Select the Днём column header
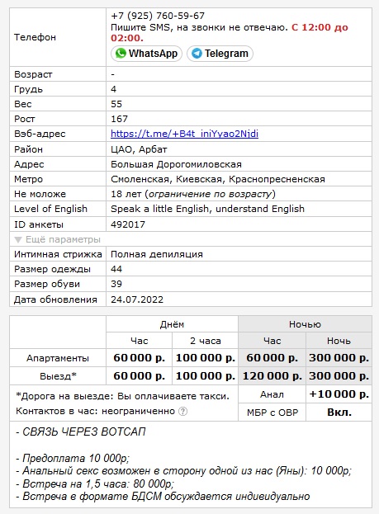379x514 pixels. [172, 324]
